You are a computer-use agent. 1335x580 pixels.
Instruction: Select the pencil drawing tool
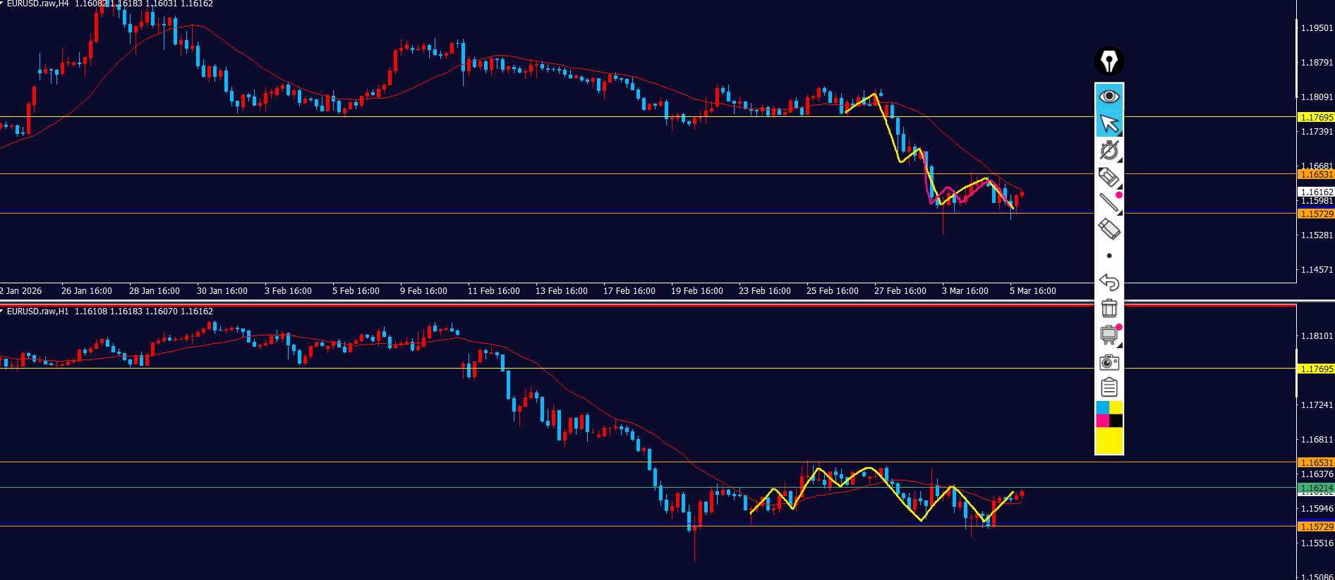[x=1109, y=177]
